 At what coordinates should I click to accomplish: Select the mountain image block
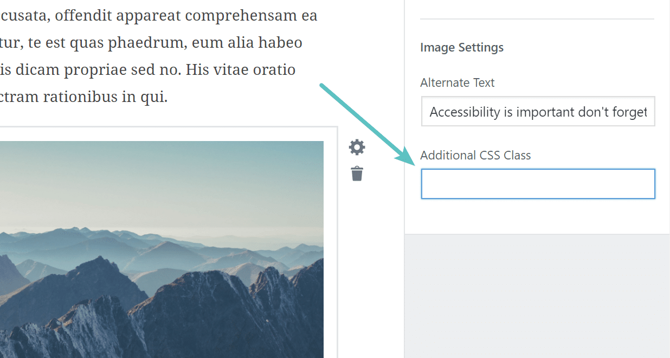pos(162,244)
